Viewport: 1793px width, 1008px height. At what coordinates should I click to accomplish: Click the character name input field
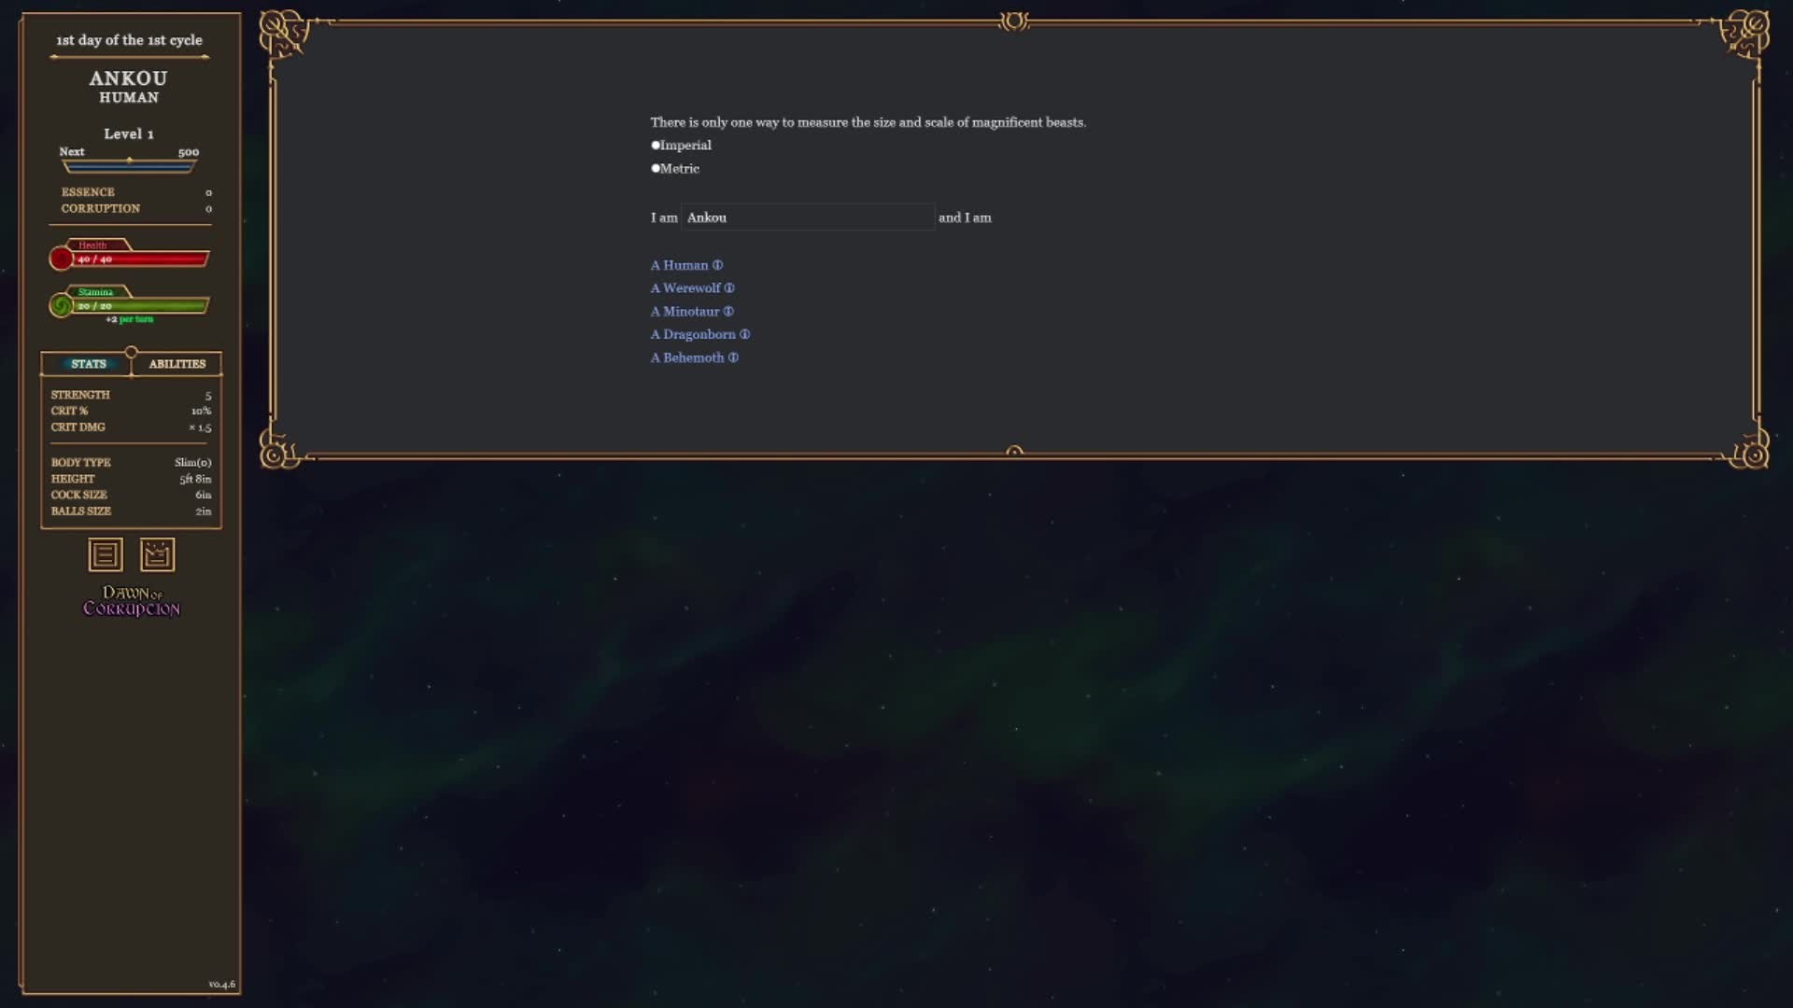point(808,217)
